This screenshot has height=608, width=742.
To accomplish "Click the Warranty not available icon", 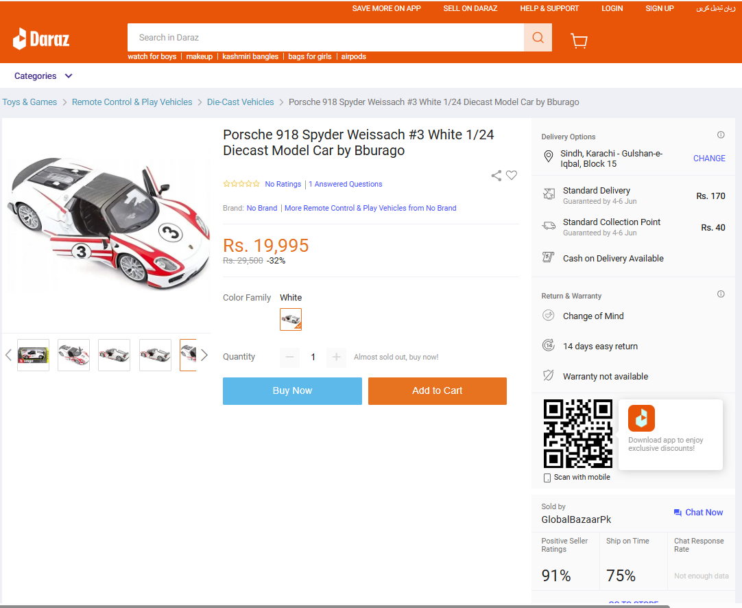I will 549,375.
